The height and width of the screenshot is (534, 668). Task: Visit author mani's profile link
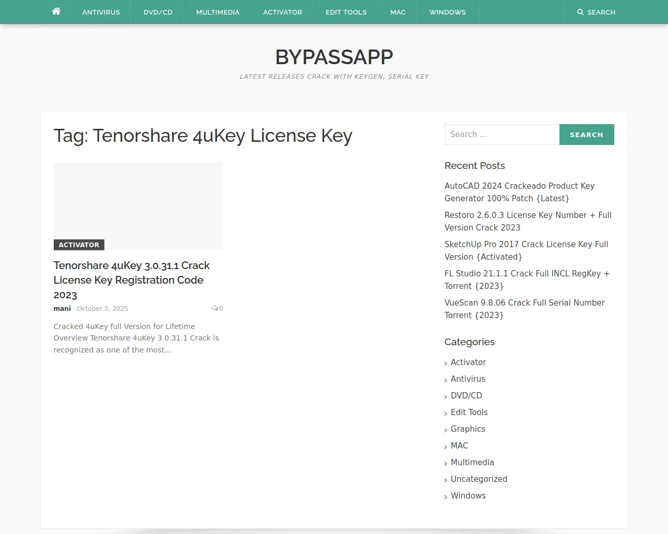(x=62, y=309)
